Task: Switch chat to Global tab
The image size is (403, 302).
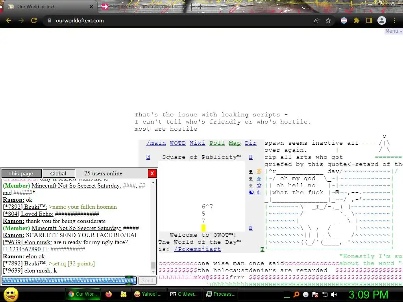Action: 58,173
